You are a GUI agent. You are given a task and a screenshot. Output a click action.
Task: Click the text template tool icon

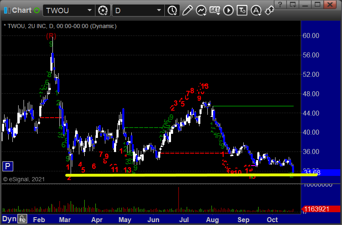[242, 10]
